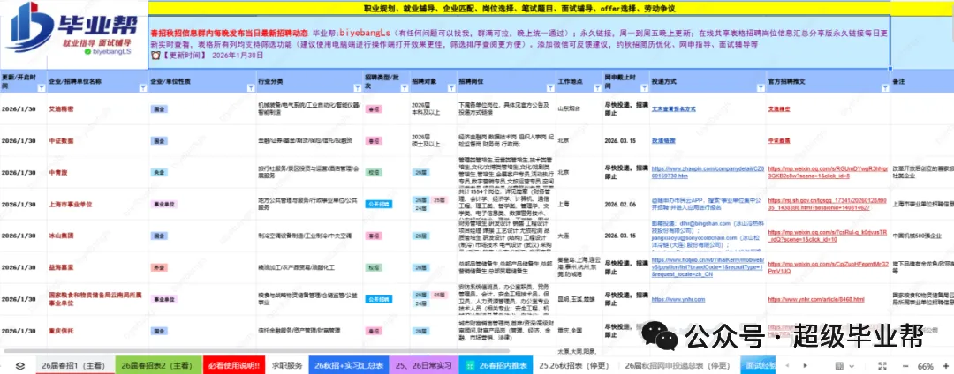
Task: Open the zhaopin.com link for 中青旅
Action: coord(708,172)
